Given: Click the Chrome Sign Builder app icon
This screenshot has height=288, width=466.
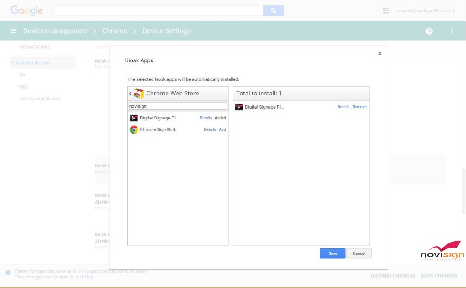Looking at the screenshot, I should [134, 129].
